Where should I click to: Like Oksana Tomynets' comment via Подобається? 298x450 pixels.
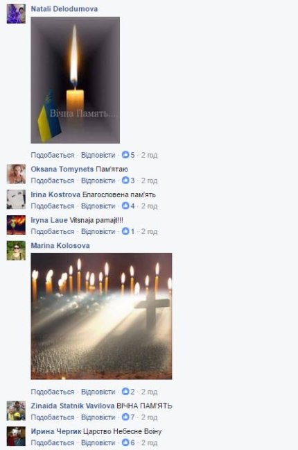[53, 181]
